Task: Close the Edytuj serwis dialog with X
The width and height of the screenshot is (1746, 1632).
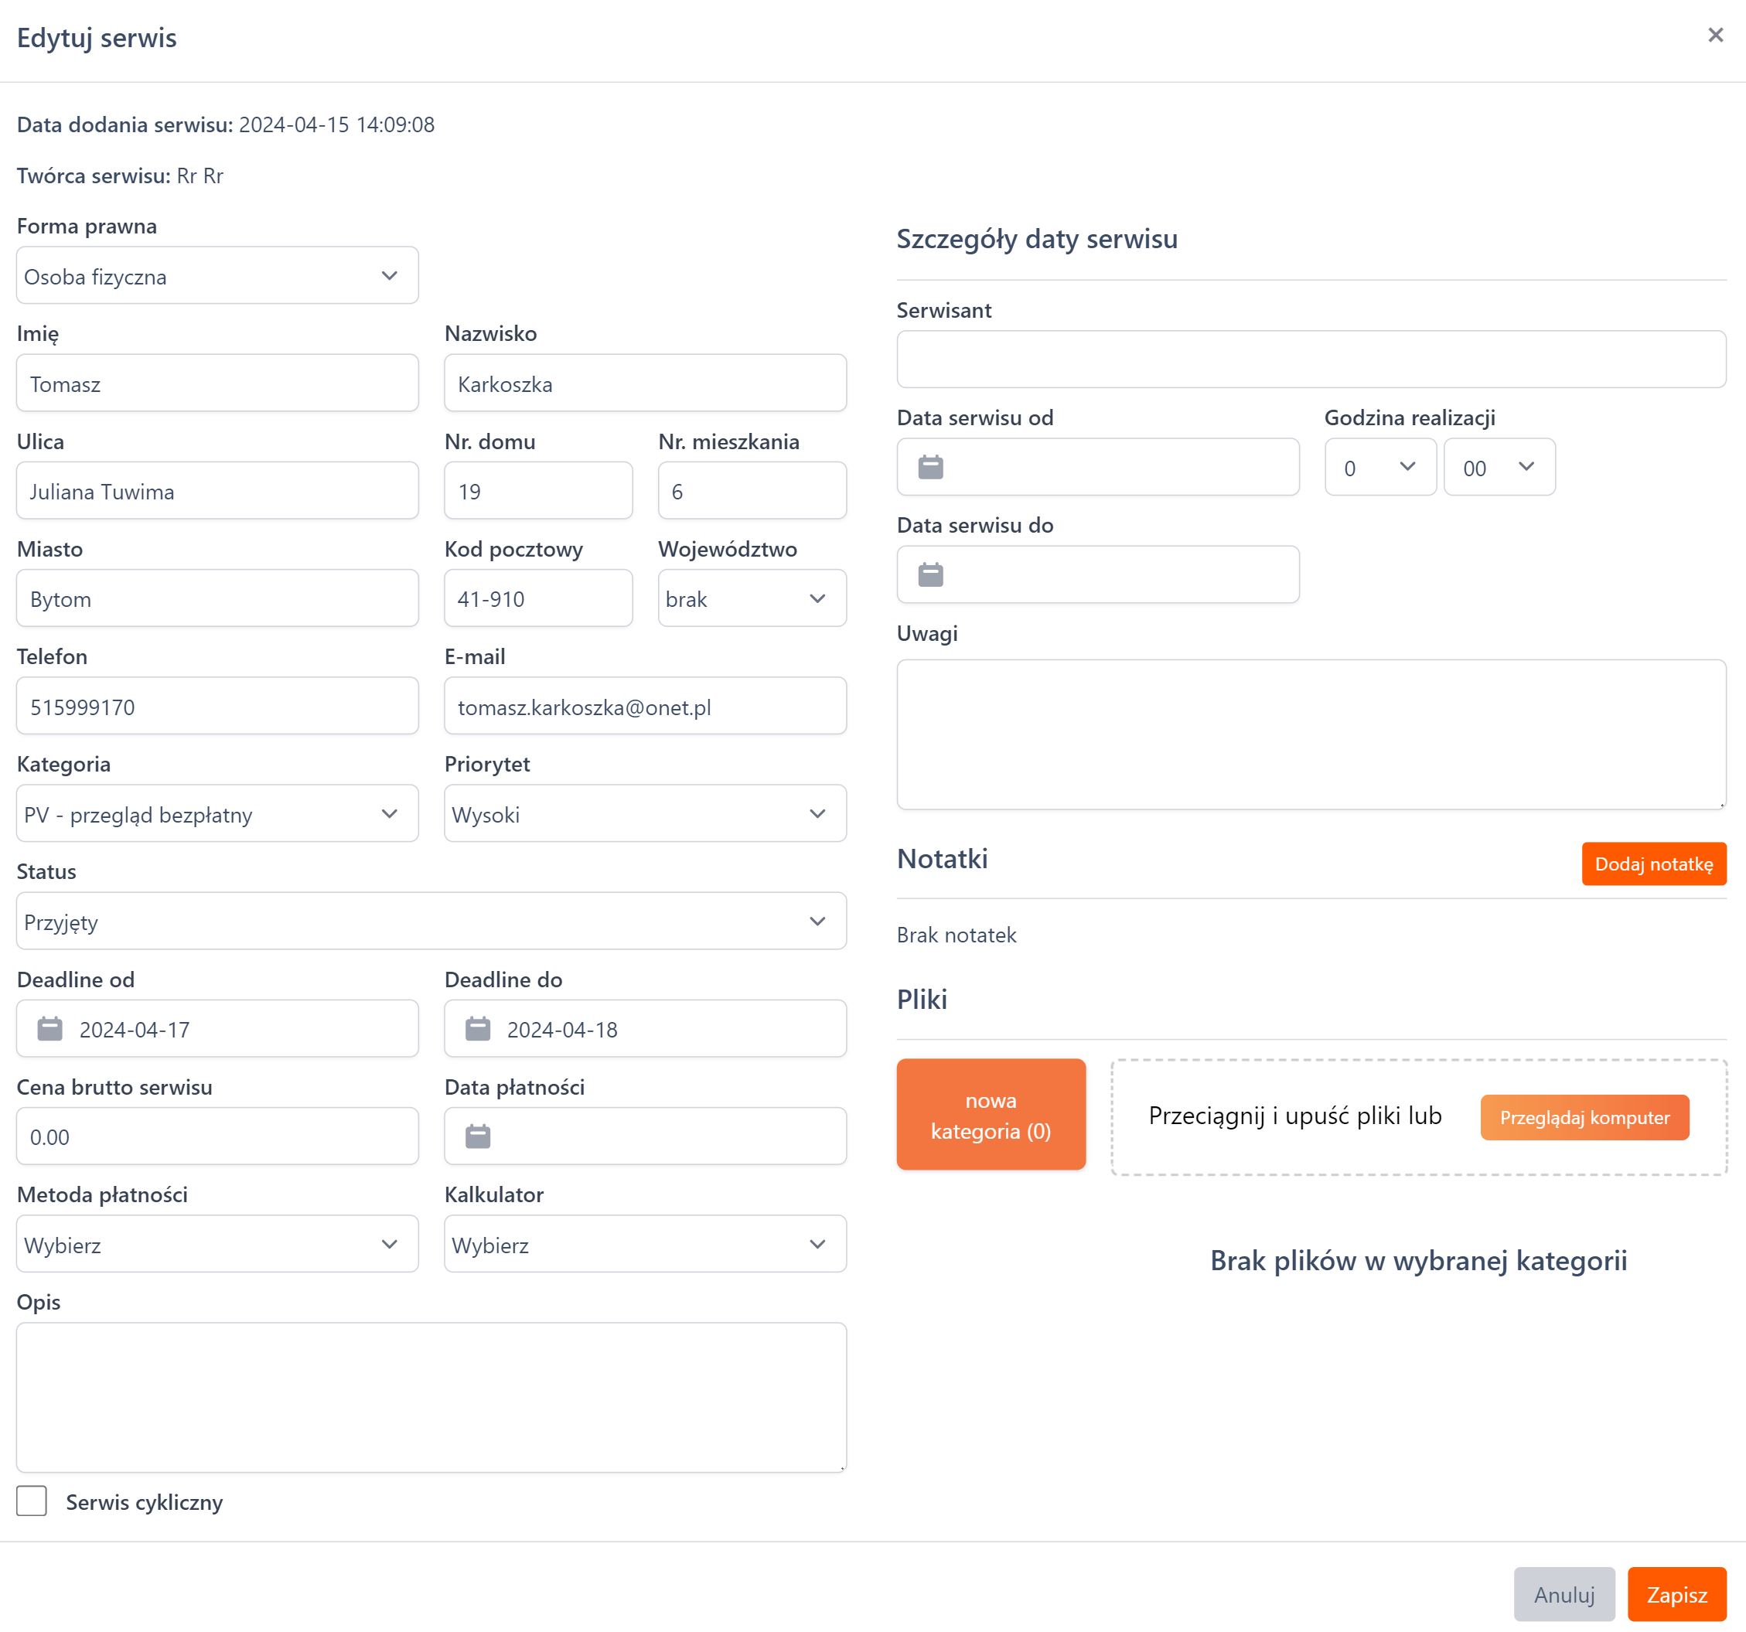Action: pos(1714,35)
